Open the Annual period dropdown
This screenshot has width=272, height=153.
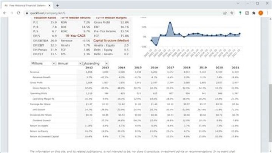pyautogui.click(x=69, y=63)
